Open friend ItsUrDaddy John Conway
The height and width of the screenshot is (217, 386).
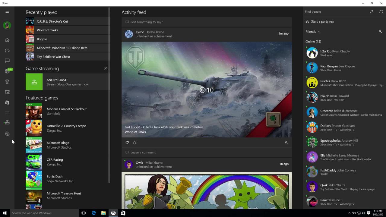344,172
